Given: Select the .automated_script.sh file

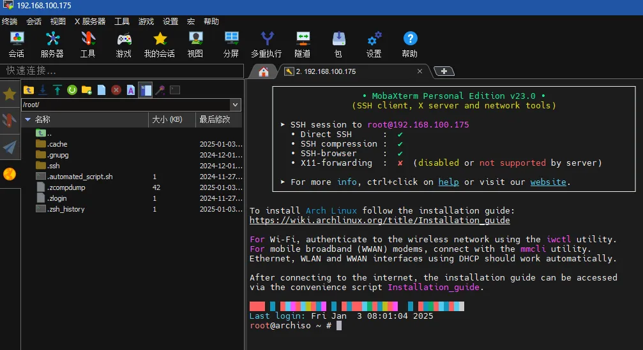Looking at the screenshot, I should pos(74,177).
